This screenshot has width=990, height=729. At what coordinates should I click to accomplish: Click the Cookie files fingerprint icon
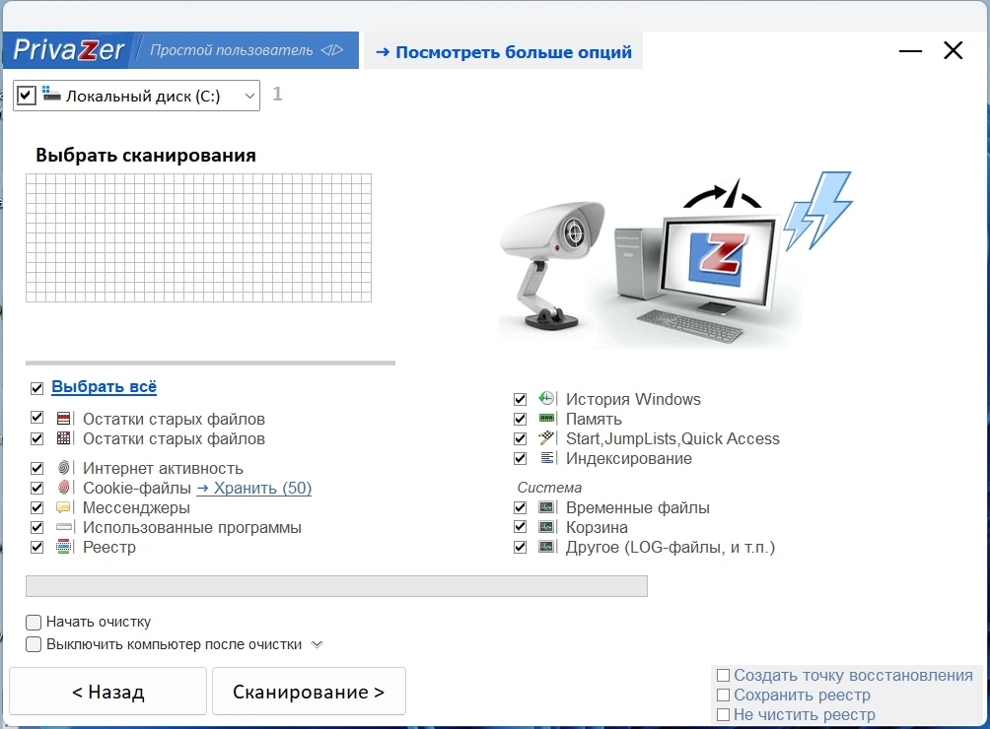click(x=64, y=488)
